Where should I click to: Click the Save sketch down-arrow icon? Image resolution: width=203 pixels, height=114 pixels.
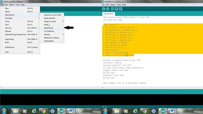click(121, 9)
